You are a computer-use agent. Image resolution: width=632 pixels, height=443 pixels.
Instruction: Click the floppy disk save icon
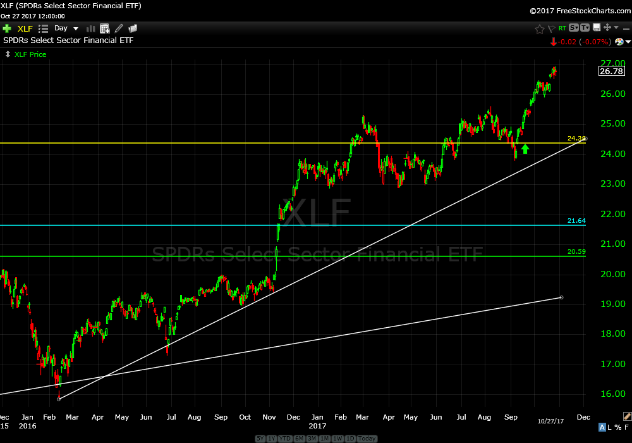(595, 28)
